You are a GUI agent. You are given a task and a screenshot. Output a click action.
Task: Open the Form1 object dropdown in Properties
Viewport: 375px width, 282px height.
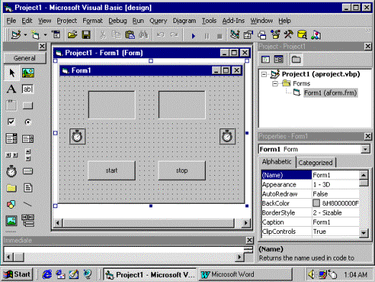[365, 149]
